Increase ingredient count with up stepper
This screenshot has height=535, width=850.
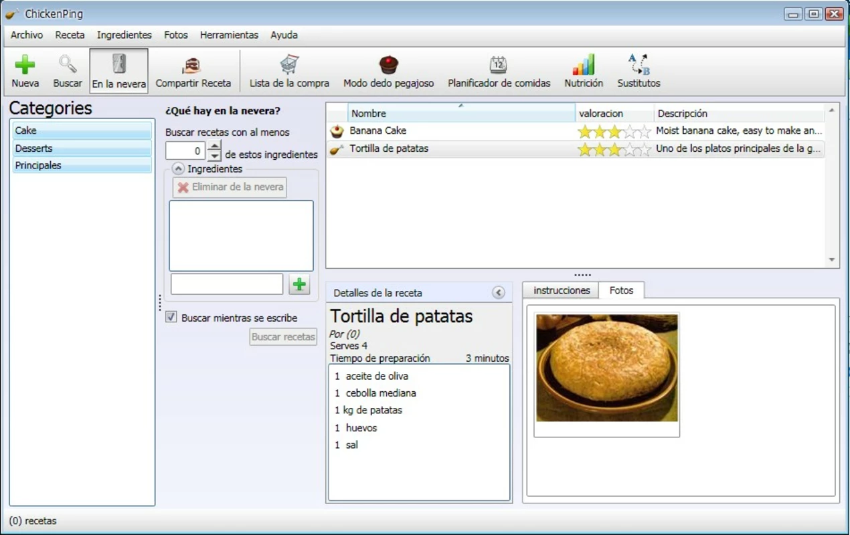214,146
